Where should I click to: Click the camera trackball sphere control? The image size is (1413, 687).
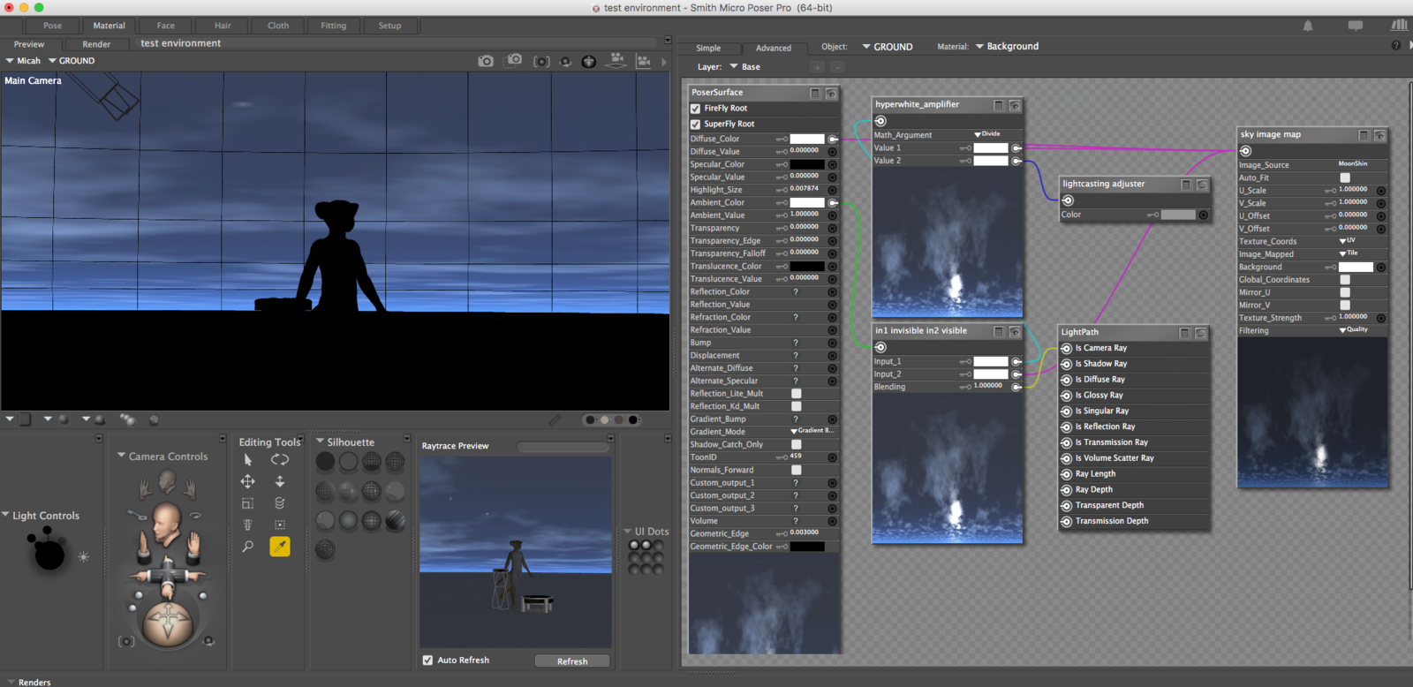pyautogui.click(x=167, y=623)
